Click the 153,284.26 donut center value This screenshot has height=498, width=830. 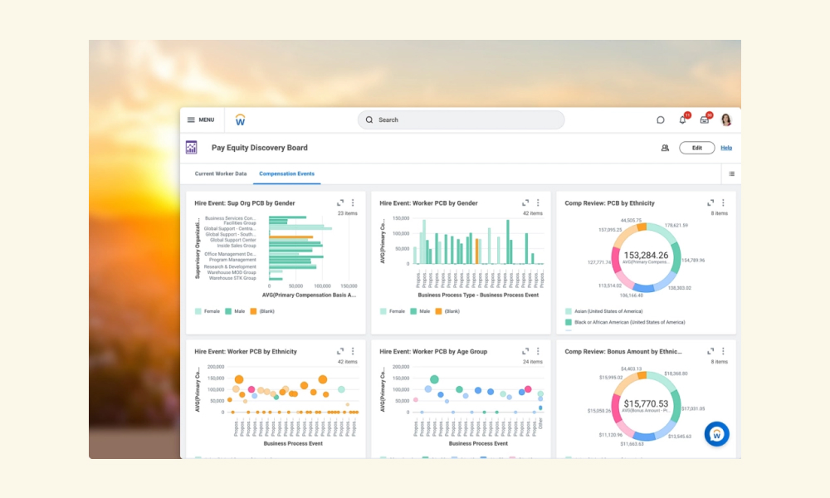click(646, 255)
